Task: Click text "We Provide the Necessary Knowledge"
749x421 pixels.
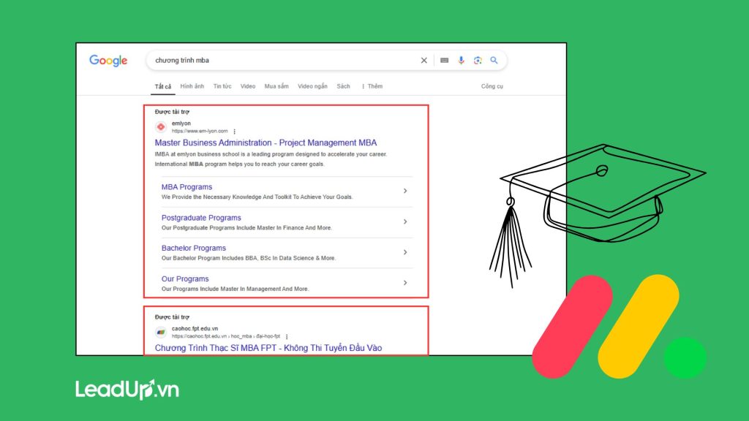Action: coord(257,197)
